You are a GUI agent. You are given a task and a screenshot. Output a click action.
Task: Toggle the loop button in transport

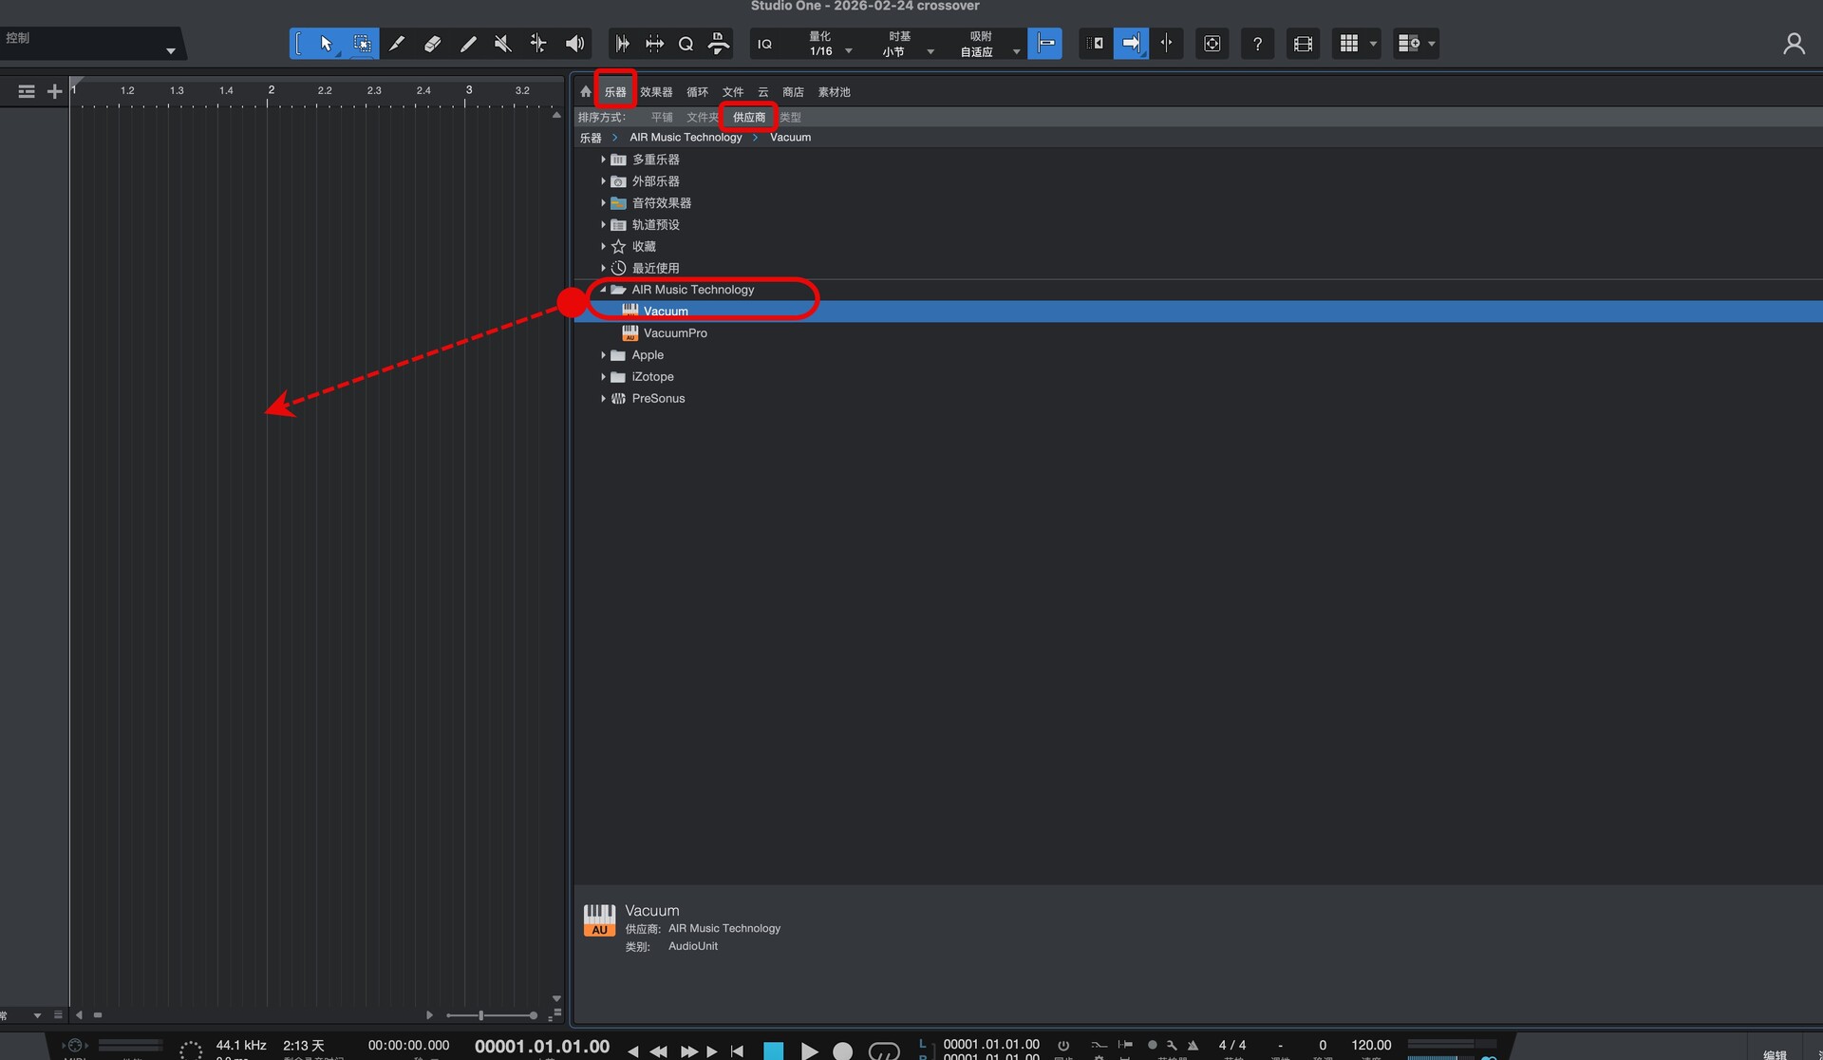tap(883, 1051)
